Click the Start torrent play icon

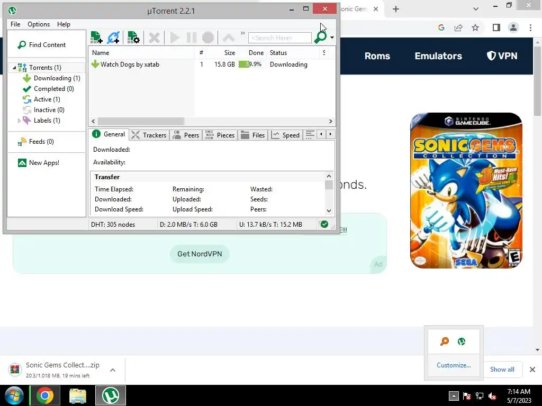[x=175, y=38]
